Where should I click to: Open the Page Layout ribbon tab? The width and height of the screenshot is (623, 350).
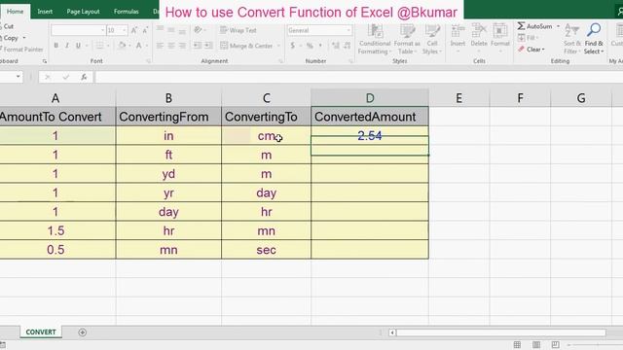coord(83,12)
